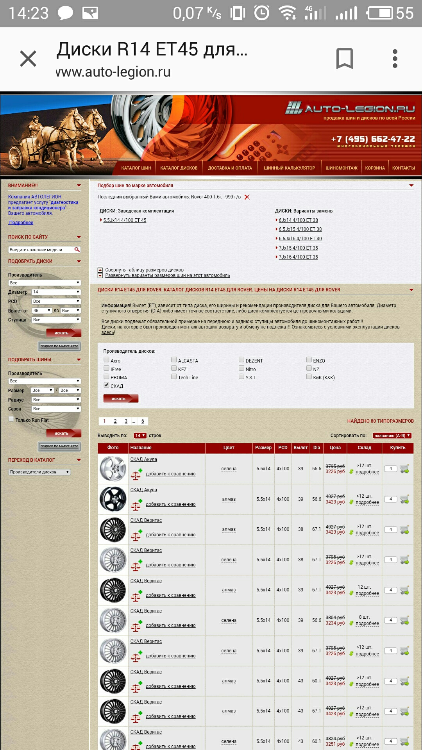
Task: Open КАТАЛОГ ШИН menu item
Action: 136,168
